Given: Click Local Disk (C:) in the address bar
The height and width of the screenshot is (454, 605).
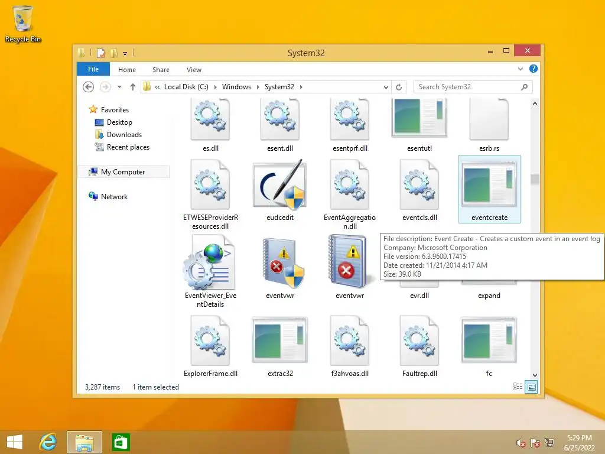Looking at the screenshot, I should click(186, 87).
